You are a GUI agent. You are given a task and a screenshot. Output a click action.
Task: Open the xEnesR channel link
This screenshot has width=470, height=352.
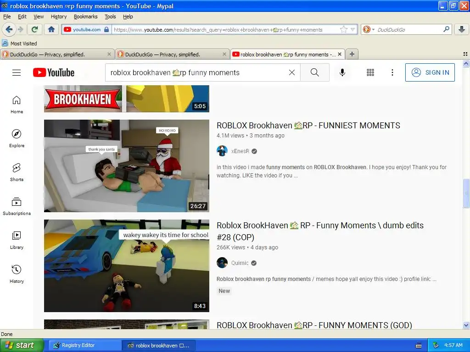pos(240,151)
